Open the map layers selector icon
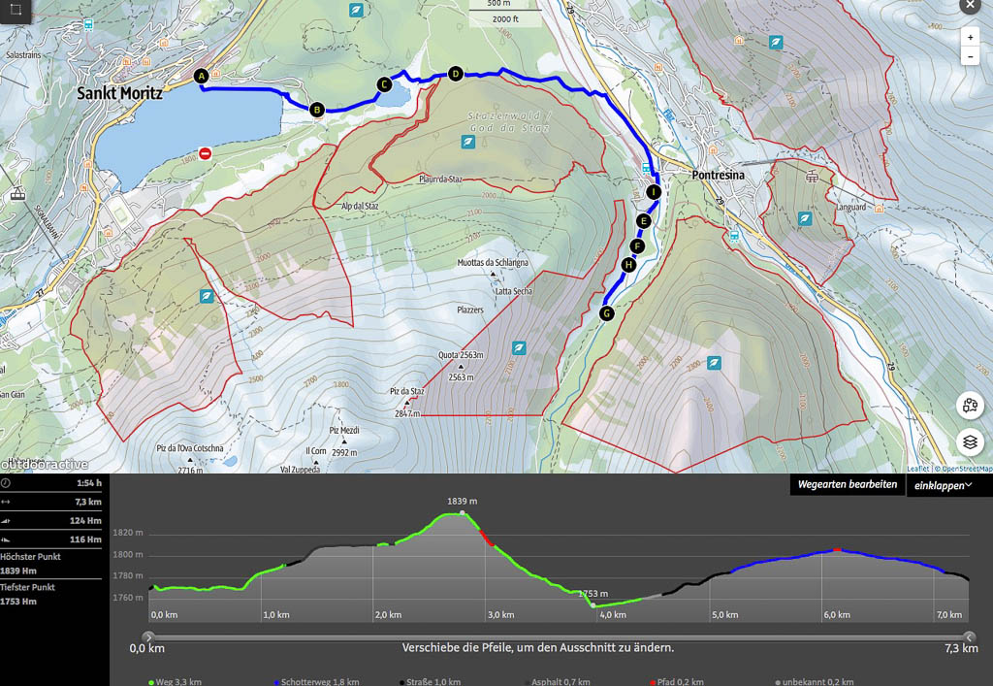This screenshot has height=686, width=993. click(x=970, y=442)
